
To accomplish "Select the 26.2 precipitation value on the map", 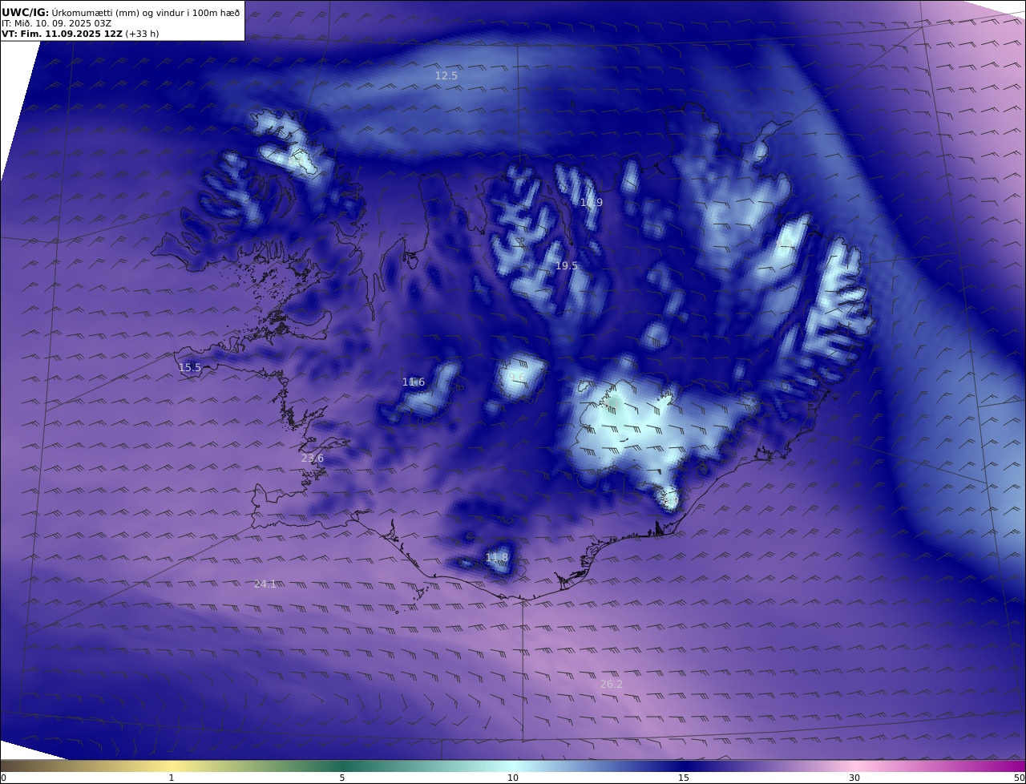I will [x=612, y=685].
